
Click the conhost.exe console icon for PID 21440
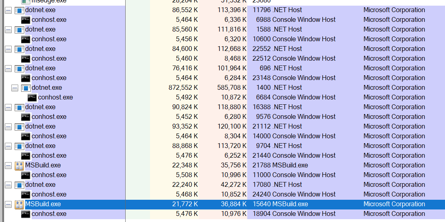[26, 155]
